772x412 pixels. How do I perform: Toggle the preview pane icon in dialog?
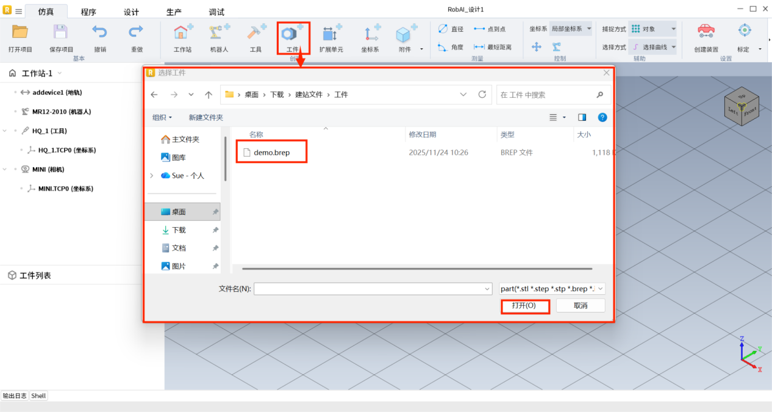point(582,117)
